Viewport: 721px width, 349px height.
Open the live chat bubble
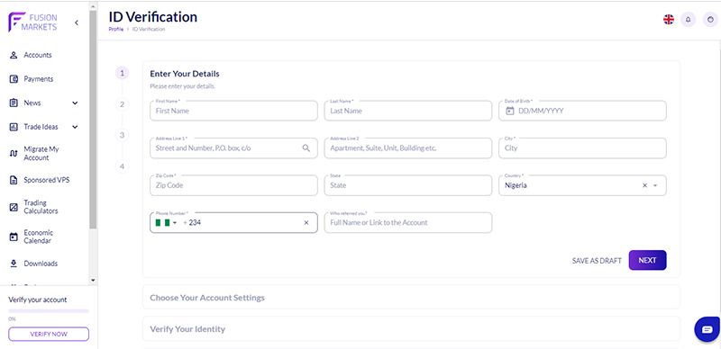tap(707, 329)
